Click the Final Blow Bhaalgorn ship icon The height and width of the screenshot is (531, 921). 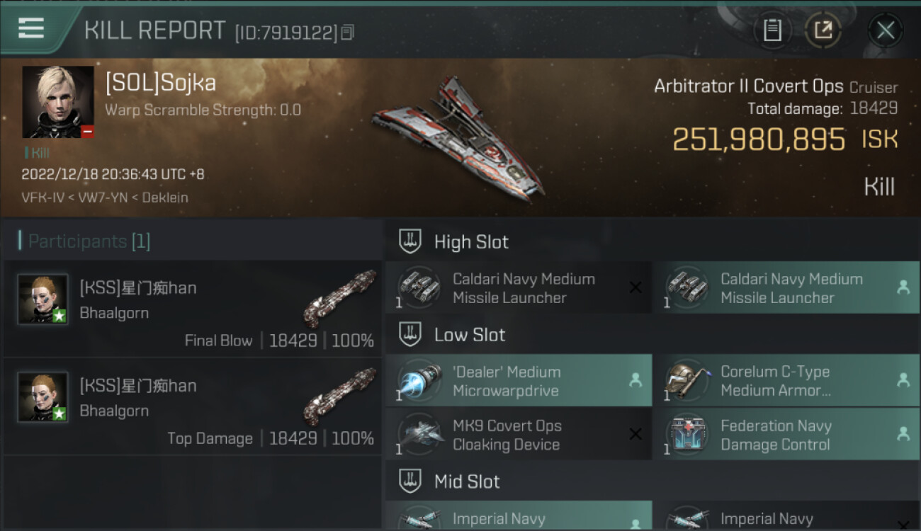339,298
